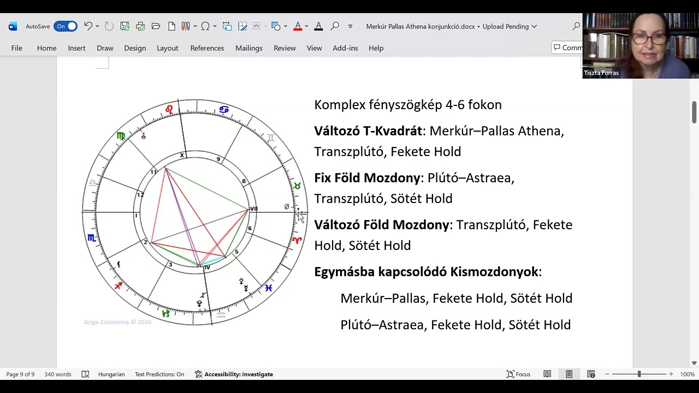Click the text 'Egymásba kapcsolódó Kismozdonyok'

[x=426, y=272]
